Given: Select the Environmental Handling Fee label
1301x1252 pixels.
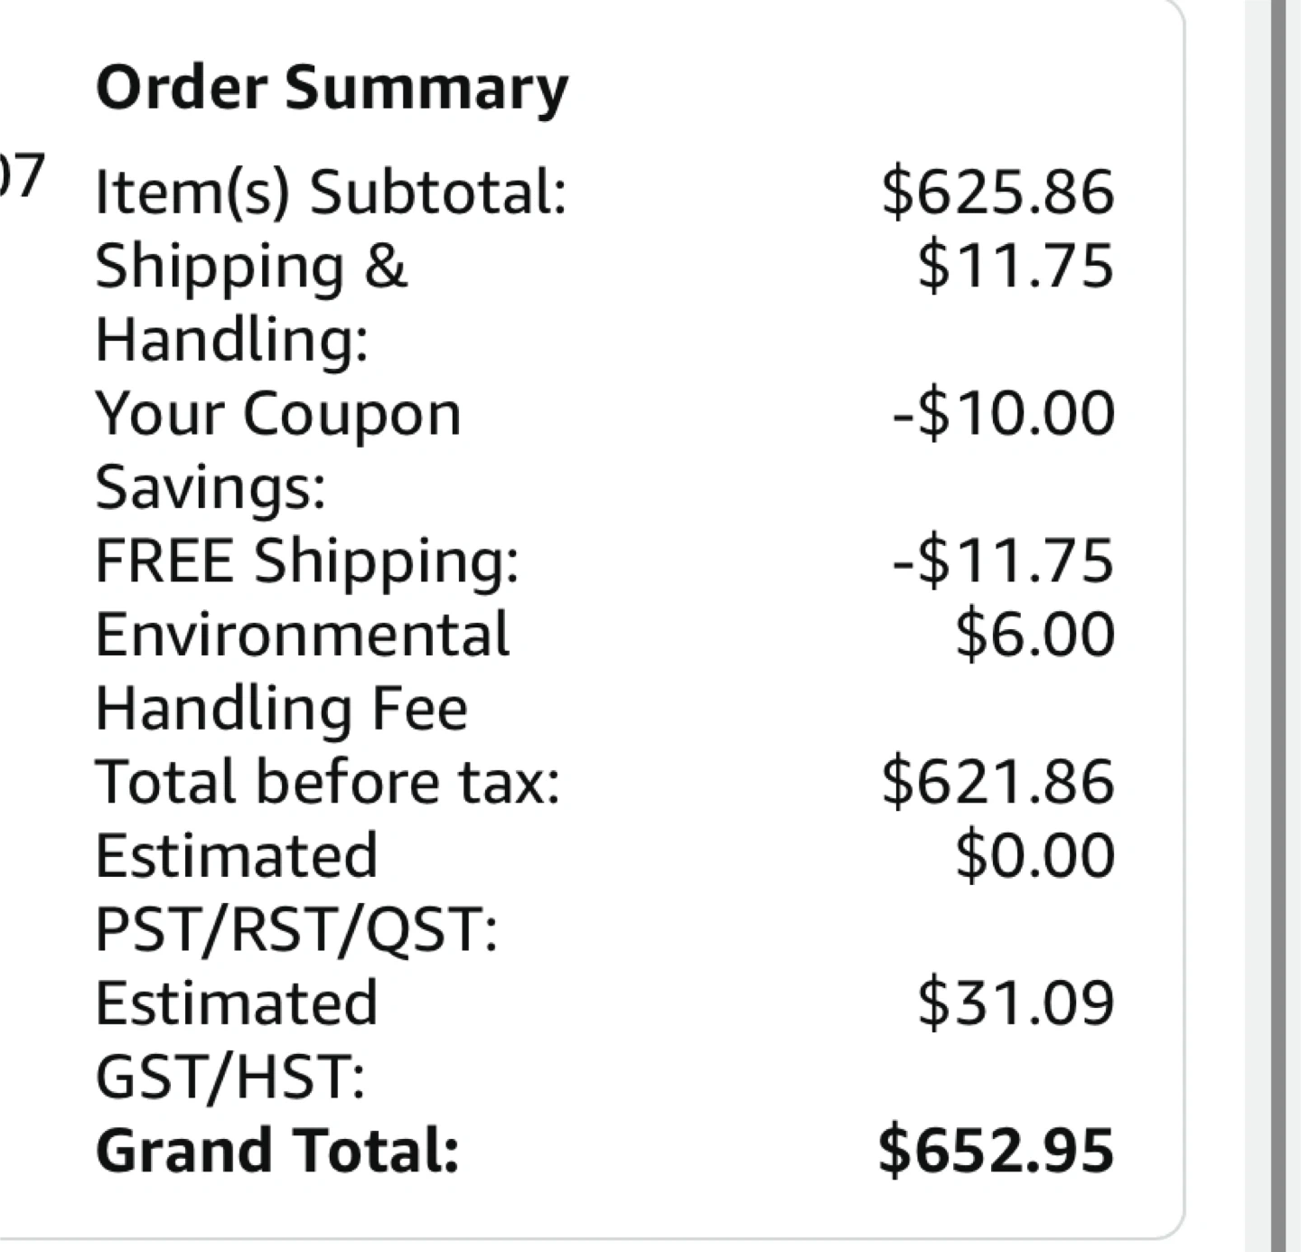Looking at the screenshot, I should [302, 671].
